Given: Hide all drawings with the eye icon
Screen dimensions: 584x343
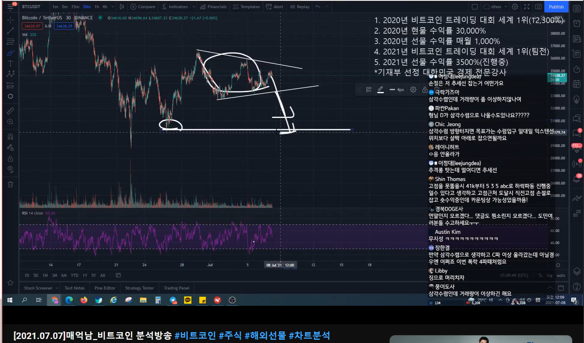Looking at the screenshot, I should 10,169.
